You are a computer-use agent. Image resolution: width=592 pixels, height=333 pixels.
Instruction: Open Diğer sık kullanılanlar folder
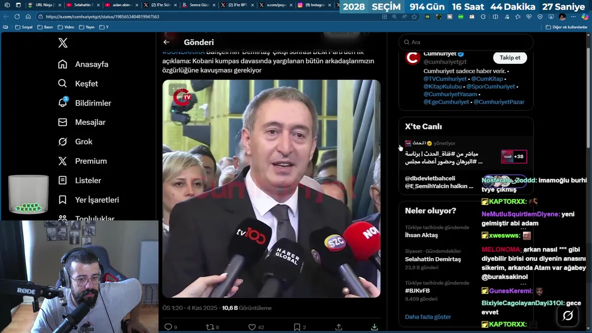point(567,27)
